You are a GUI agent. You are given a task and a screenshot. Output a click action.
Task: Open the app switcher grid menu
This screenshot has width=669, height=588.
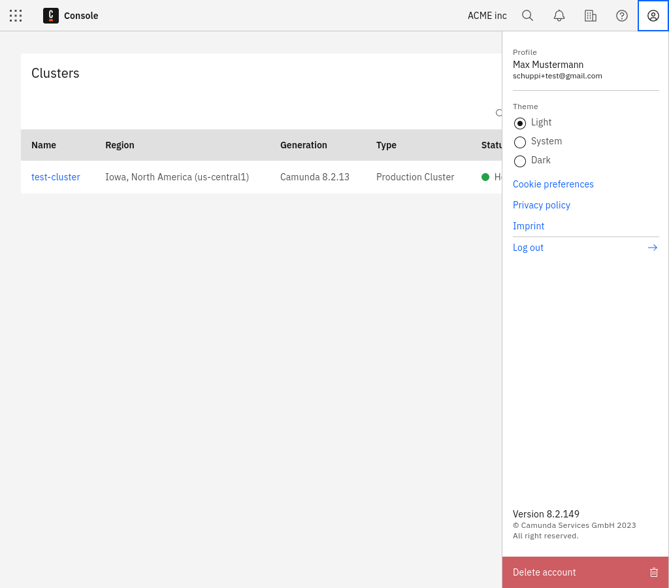pyautogui.click(x=16, y=16)
